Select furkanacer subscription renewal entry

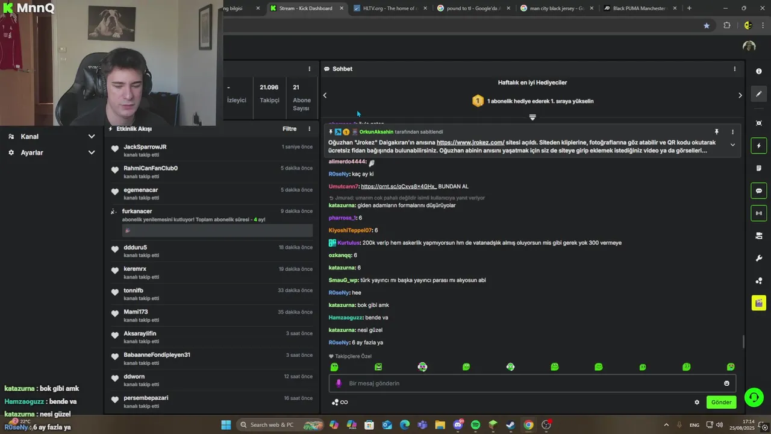tap(211, 221)
